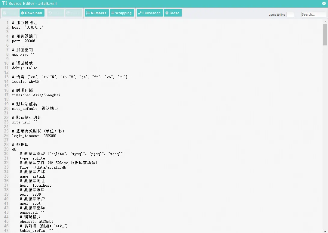Focus the Jump to line field
The image size is (328, 233).
pos(290,14)
